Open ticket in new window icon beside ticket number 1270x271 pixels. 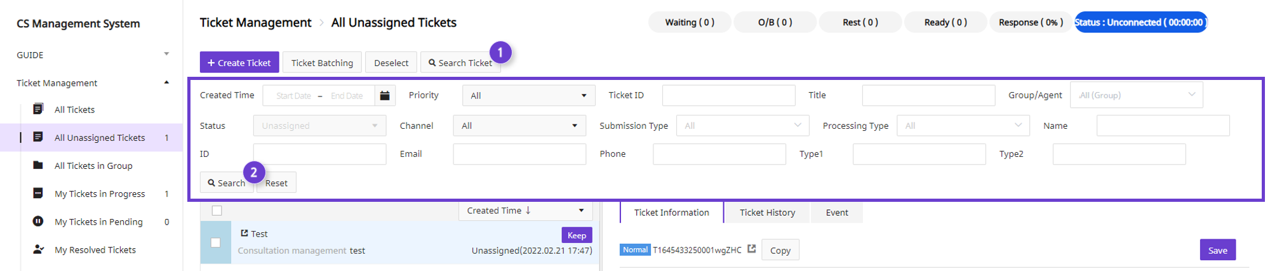point(752,249)
